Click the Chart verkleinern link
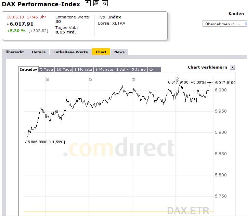The width and height of the screenshot is (247, 216). coord(207,67)
